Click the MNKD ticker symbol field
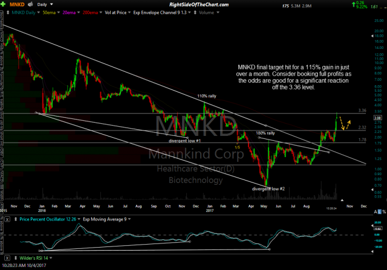Image resolution: width=387 pixels, height=270 pixels. [x=17, y=4]
